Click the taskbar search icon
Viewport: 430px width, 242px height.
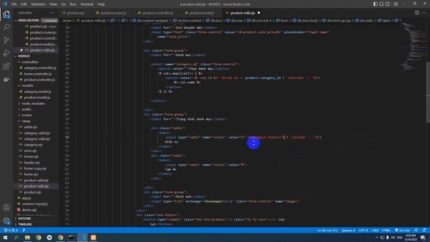tap(16, 237)
